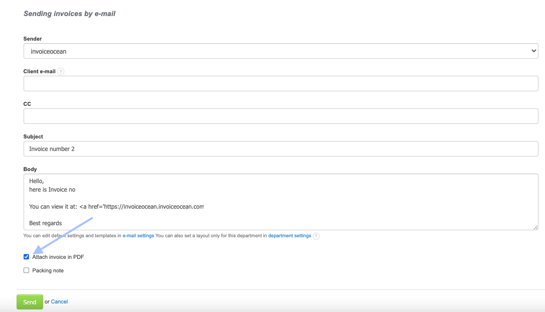
Task: Click the Cancel link
Action: [x=59, y=302]
